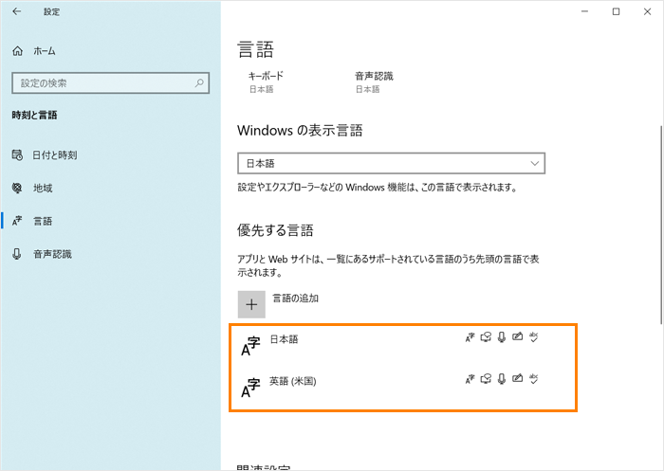Image resolution: width=664 pixels, height=471 pixels.
Task: Click the handwriting icon in 英語 (米国) row
Action: tap(518, 378)
